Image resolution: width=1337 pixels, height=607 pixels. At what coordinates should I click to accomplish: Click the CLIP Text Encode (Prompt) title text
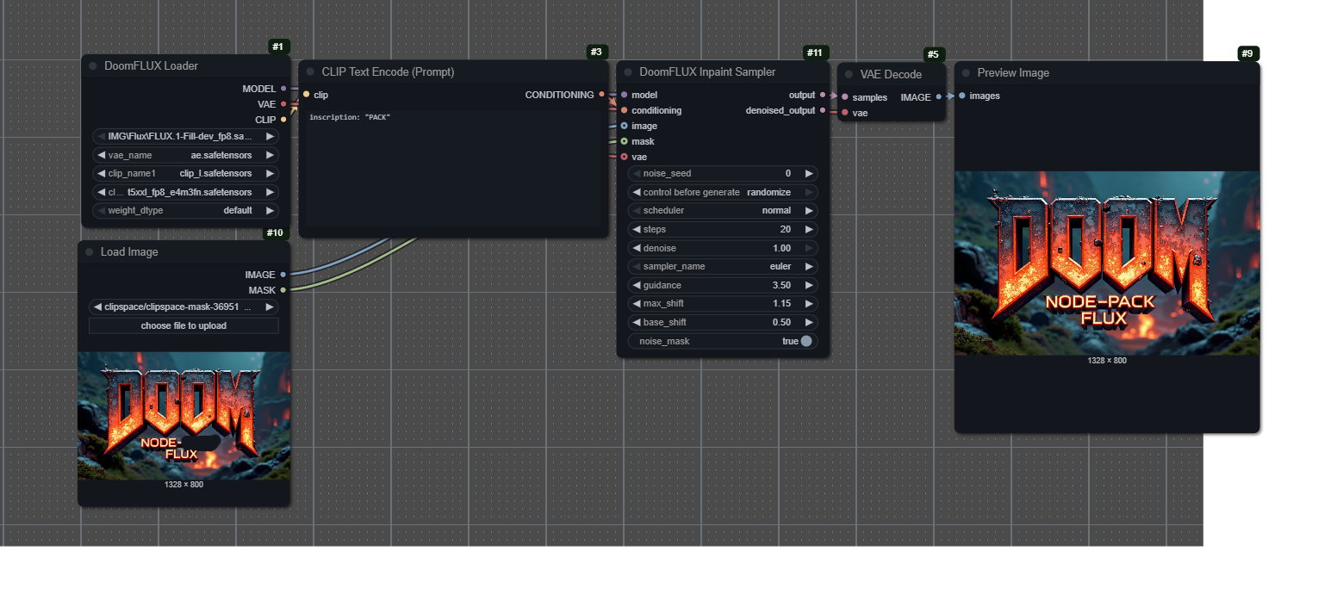[x=388, y=71]
